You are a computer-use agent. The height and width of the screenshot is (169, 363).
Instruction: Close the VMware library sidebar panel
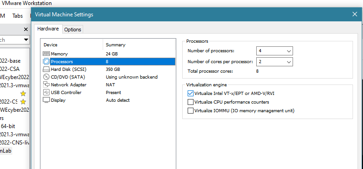[26, 30]
